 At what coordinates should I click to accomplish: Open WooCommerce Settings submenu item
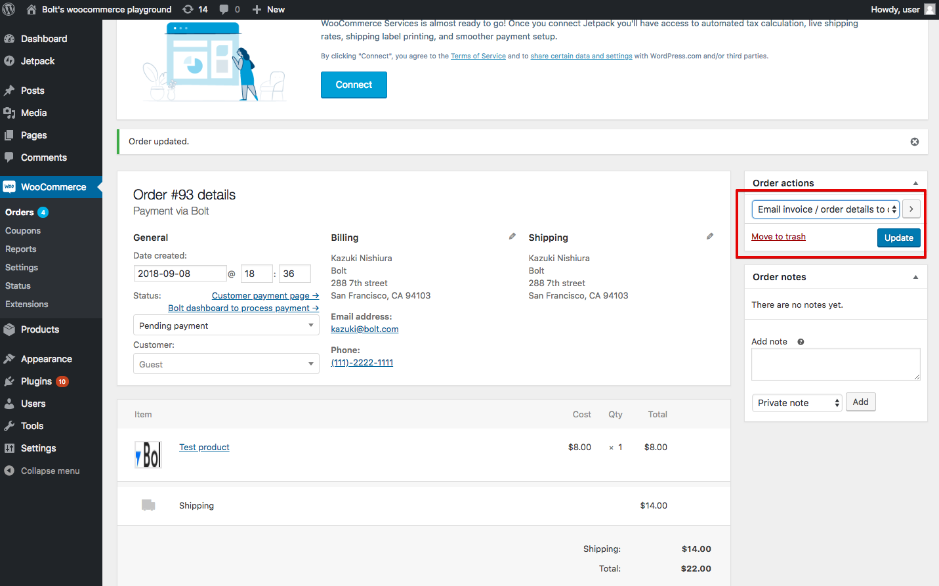(22, 267)
